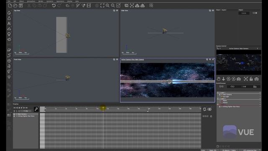Jump to the first frame in Timeline
The image size is (268, 151).
pyautogui.click(x=15, y=108)
